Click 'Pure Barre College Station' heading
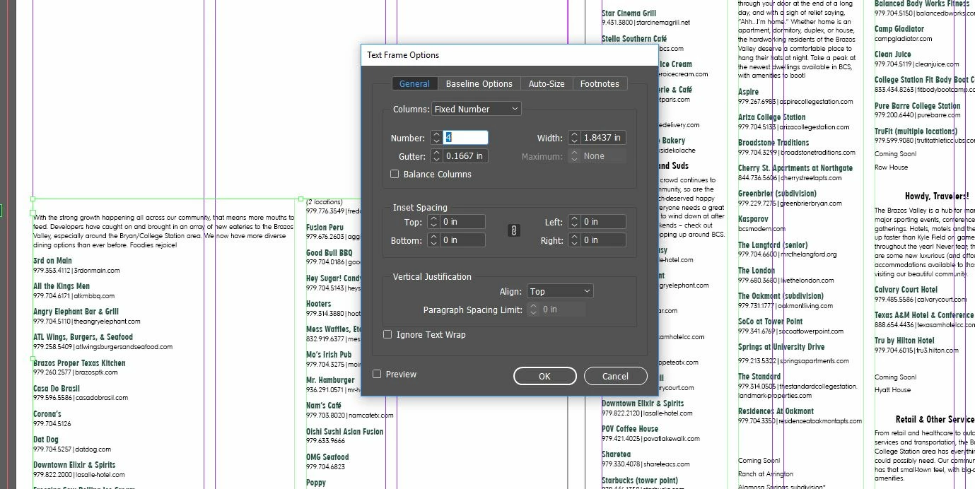 click(918, 106)
